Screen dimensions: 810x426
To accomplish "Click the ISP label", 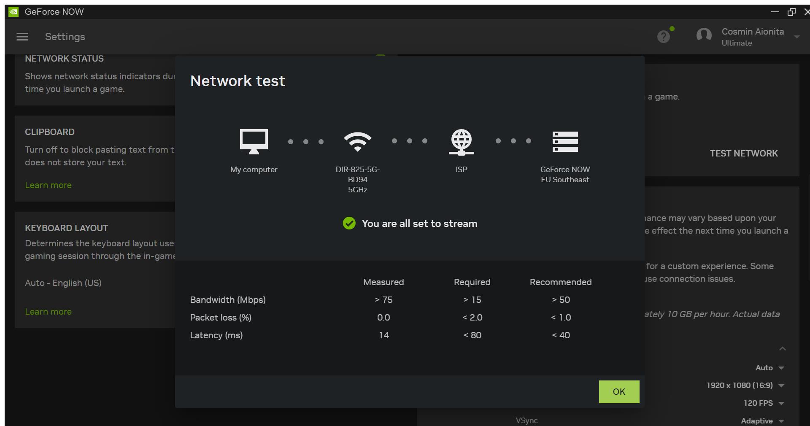I will pos(462,170).
